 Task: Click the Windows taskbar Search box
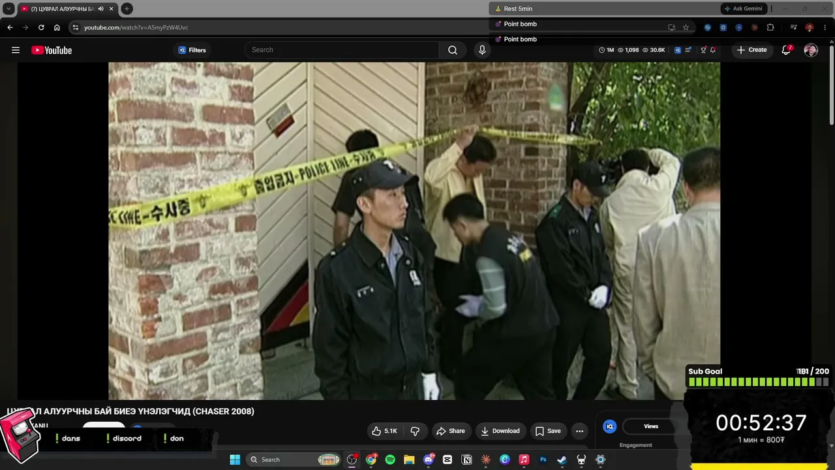coord(294,460)
